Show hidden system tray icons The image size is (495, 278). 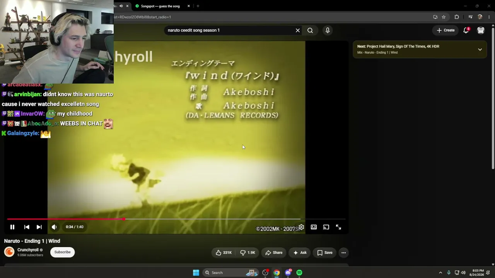click(440, 273)
